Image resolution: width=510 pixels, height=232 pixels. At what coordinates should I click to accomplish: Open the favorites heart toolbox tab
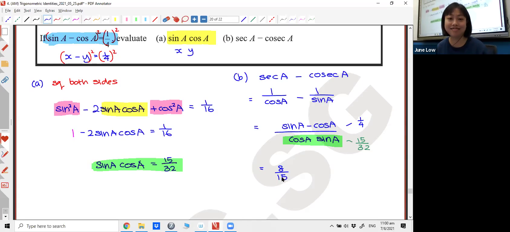tap(5, 139)
